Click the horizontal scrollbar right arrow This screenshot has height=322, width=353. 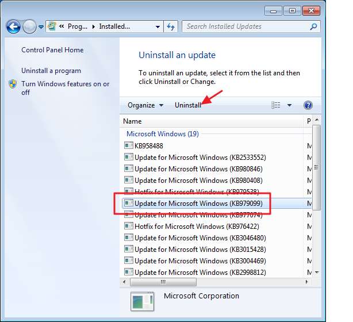[306, 282]
